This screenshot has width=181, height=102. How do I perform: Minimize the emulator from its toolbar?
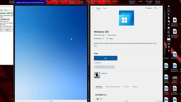click(169, 10)
